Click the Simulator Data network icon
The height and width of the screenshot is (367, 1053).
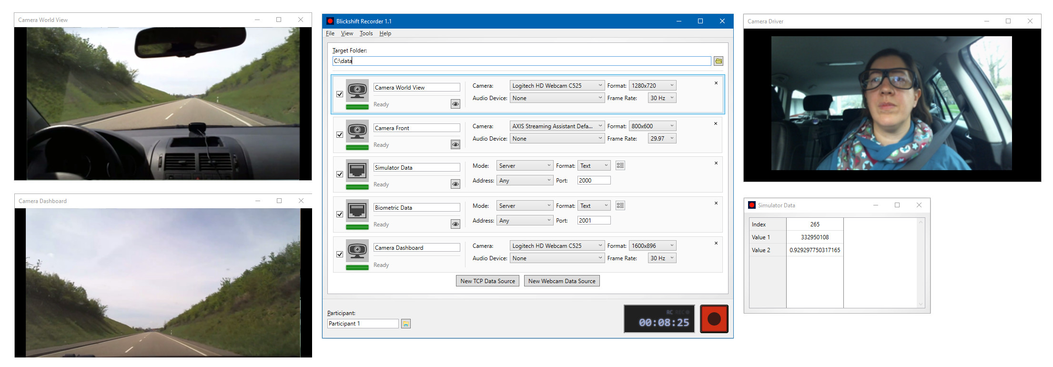pyautogui.click(x=357, y=170)
